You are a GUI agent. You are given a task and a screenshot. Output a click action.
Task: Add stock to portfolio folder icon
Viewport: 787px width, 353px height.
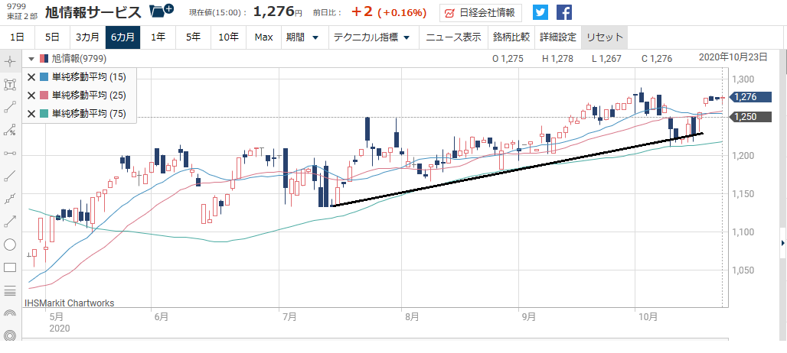(162, 10)
